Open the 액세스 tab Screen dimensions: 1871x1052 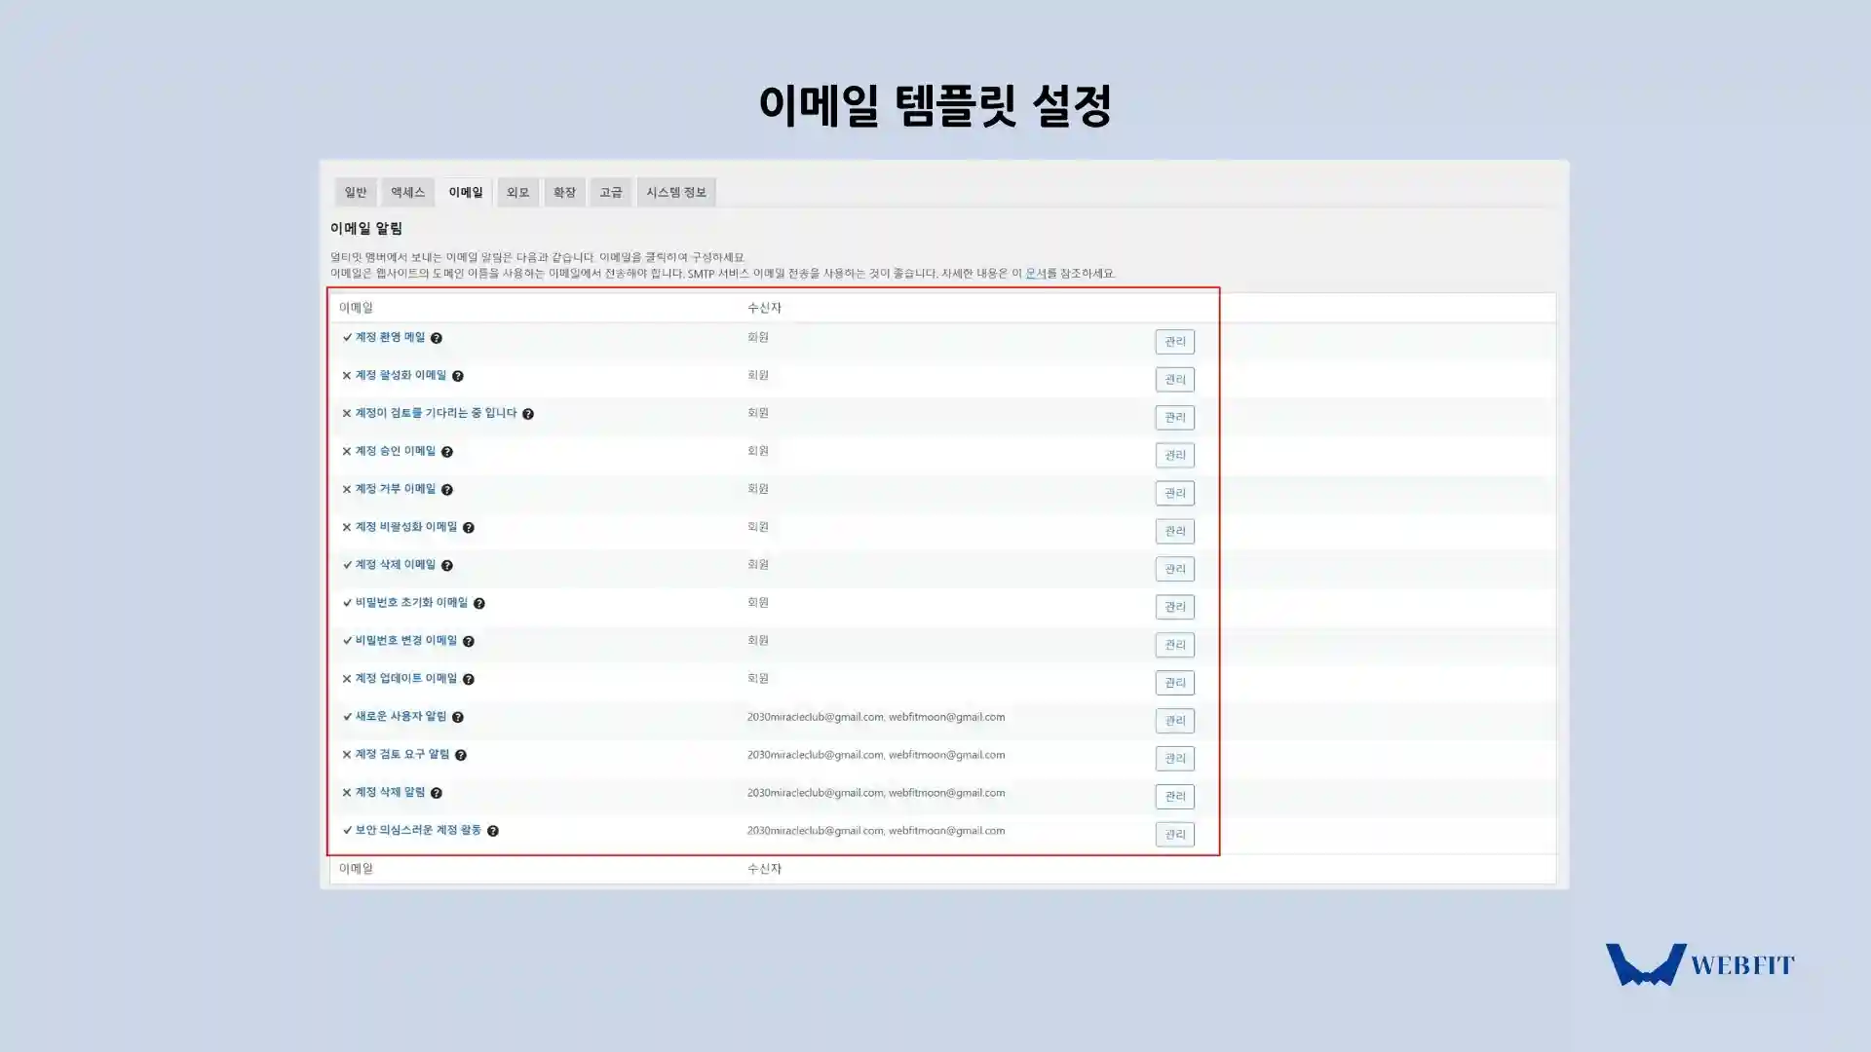coord(408,192)
